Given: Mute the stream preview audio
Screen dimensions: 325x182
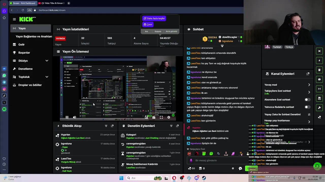Looking at the screenshot, I should pyautogui.click(x=74, y=117).
